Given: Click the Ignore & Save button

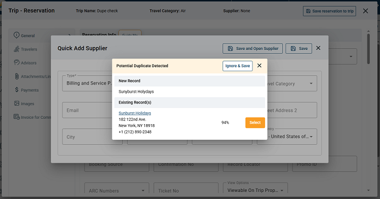Looking at the screenshot, I should (238, 66).
